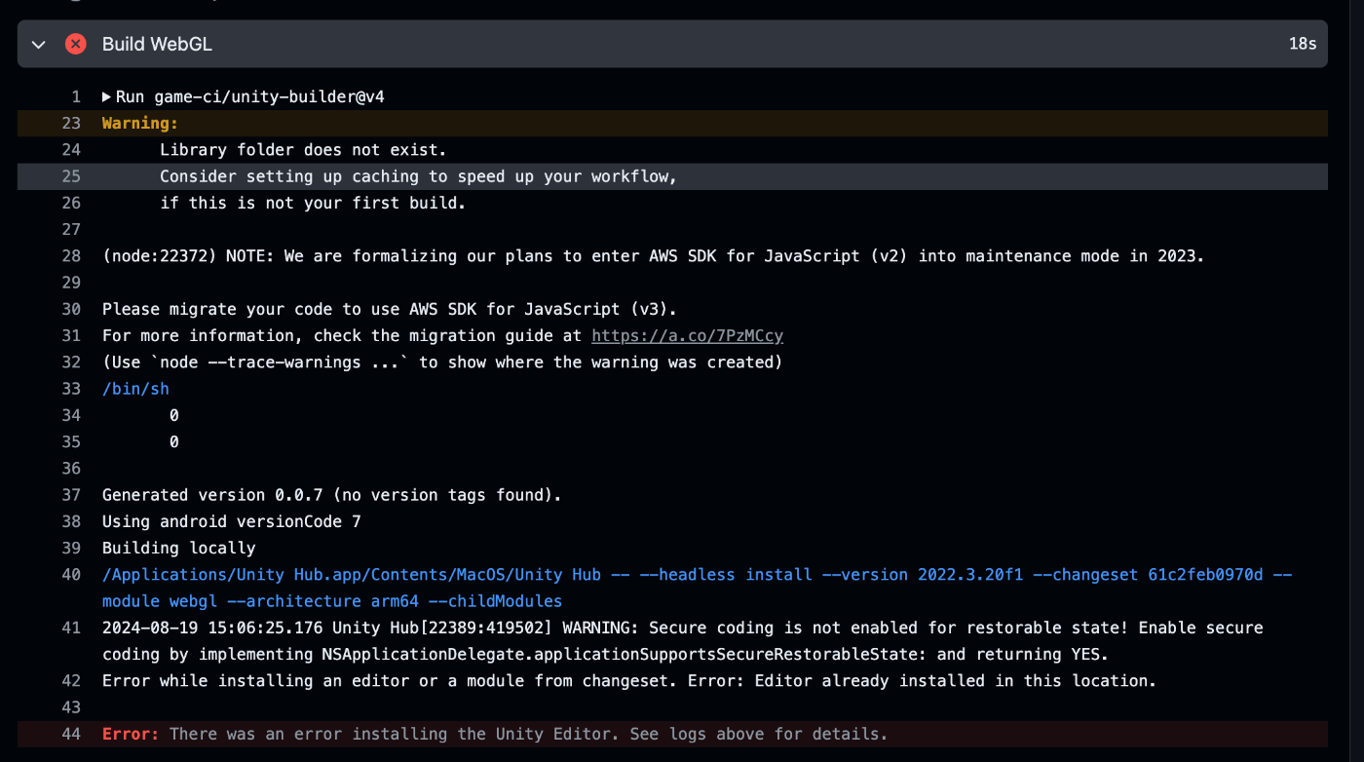Viewport: 1364px width, 762px height.
Task: Select log line number 38
Action: click(x=70, y=521)
